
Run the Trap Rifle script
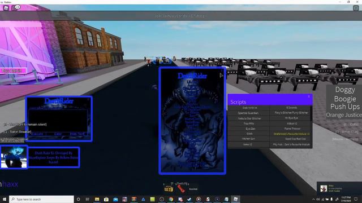click(248, 123)
